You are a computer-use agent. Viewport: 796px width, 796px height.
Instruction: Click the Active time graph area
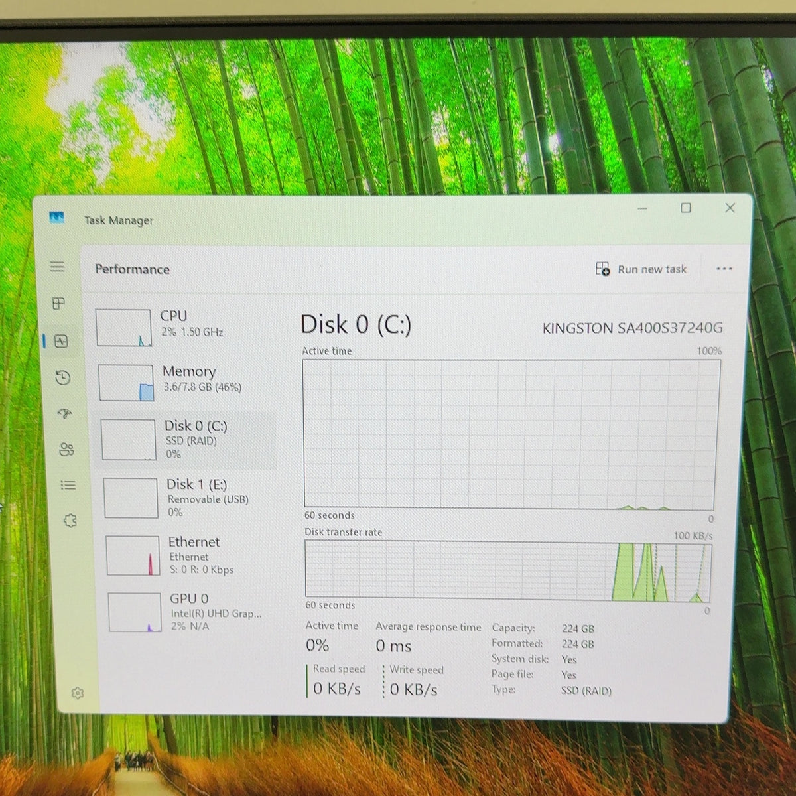(511, 434)
